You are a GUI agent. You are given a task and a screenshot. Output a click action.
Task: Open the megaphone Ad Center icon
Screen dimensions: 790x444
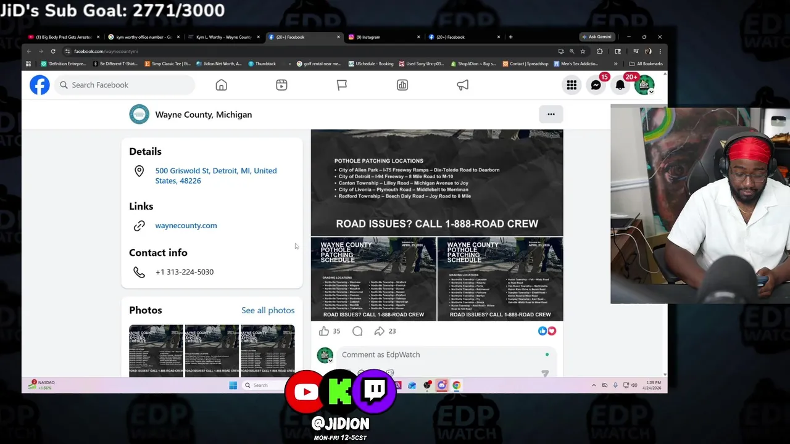click(x=463, y=85)
